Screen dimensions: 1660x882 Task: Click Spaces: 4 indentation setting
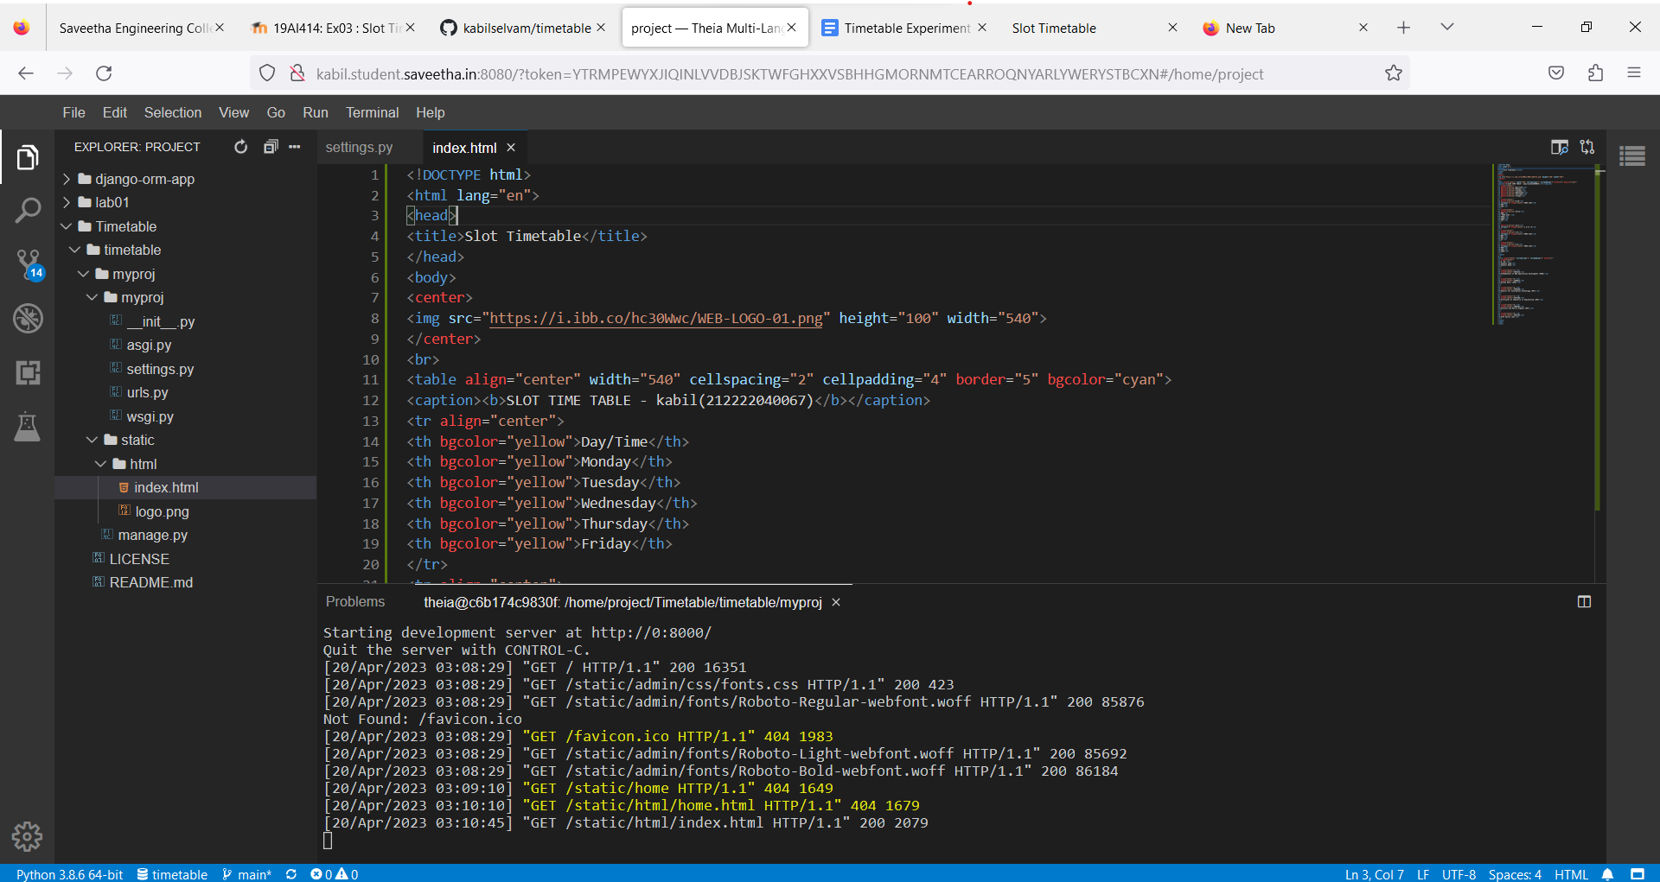pyautogui.click(x=1515, y=874)
